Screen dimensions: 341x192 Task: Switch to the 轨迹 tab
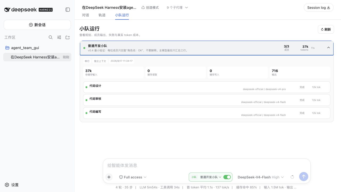pyautogui.click(x=102, y=15)
